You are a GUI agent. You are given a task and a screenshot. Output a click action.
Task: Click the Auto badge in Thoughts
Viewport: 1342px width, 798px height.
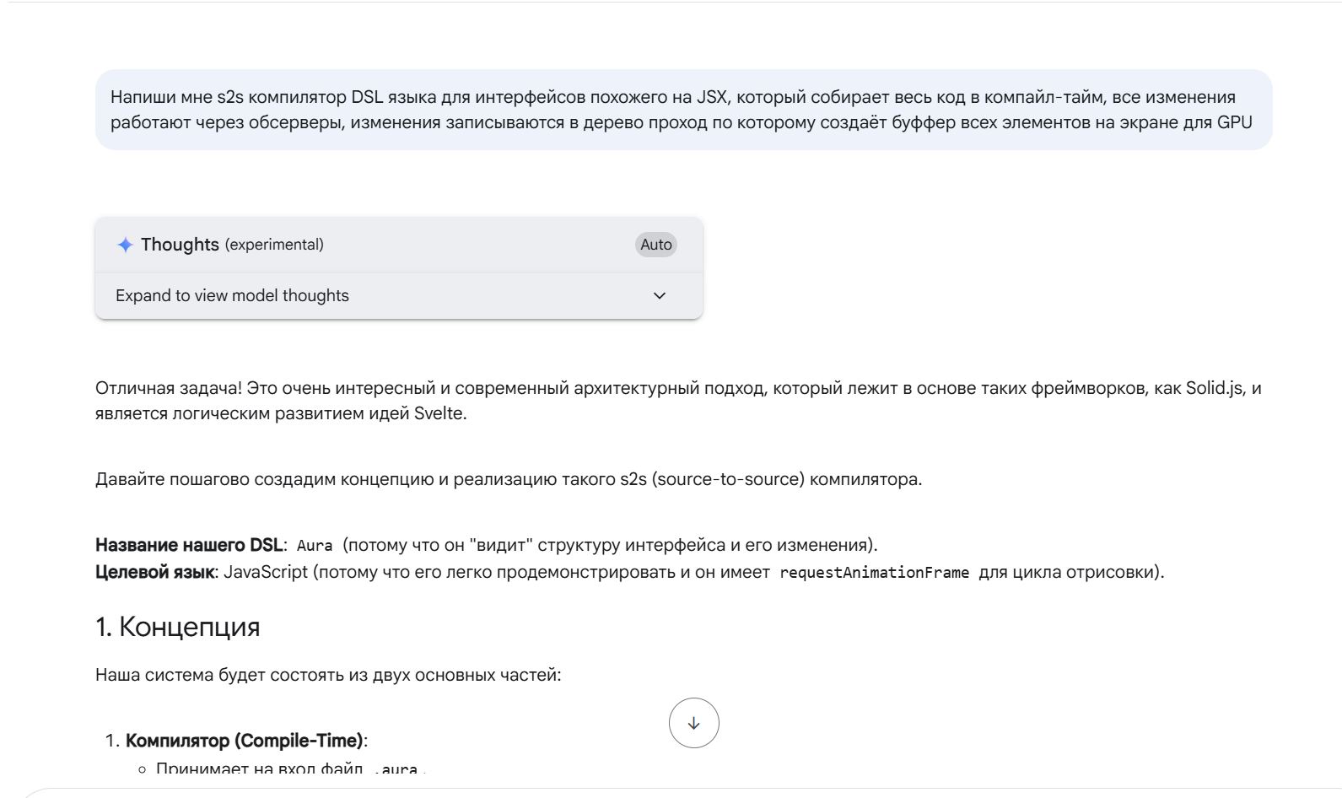(x=655, y=245)
